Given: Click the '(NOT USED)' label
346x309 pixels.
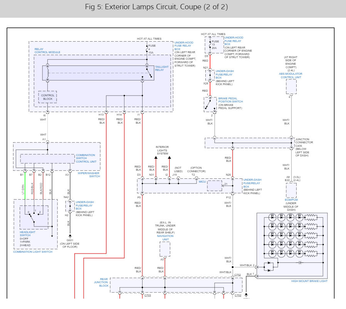Looking at the screenshot, I should (x=178, y=170).
